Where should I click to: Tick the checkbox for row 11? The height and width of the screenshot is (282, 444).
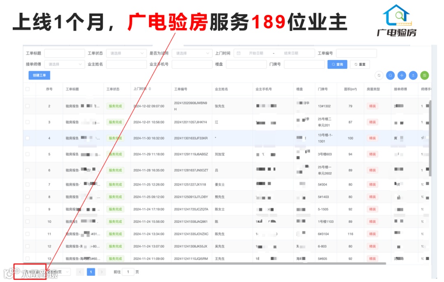pos(28,234)
